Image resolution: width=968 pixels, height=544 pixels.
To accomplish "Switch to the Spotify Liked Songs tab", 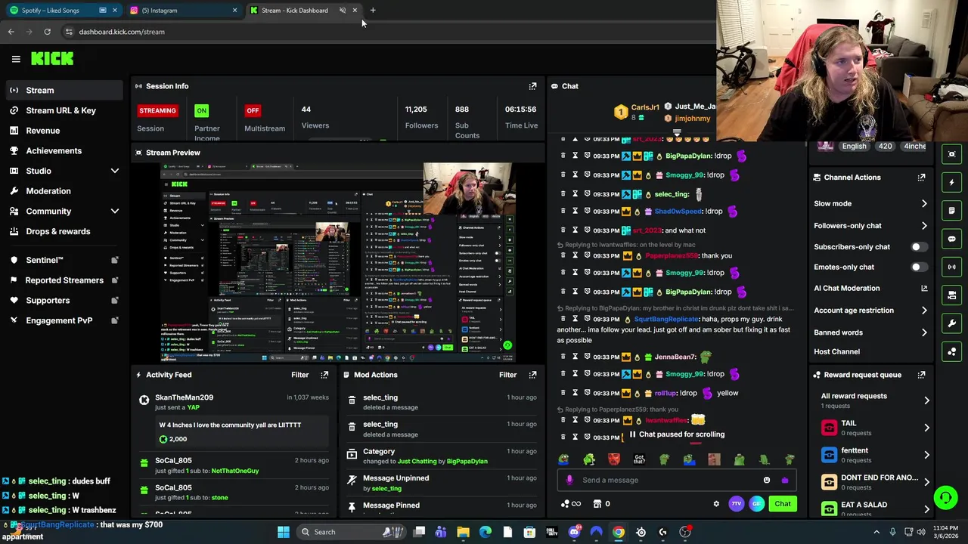I will (63, 11).
